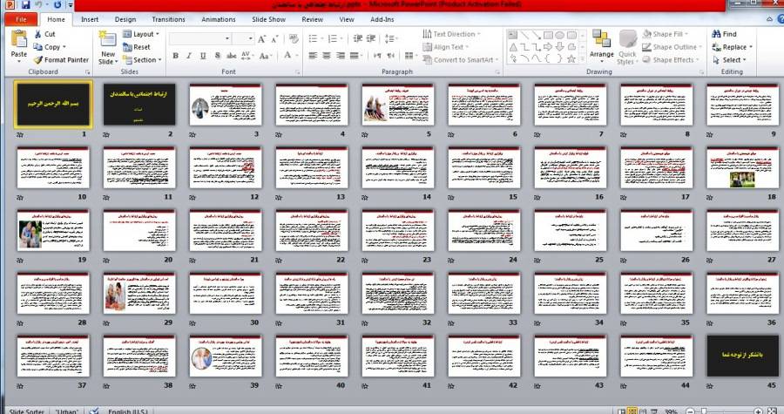Click the Save icon in the quick access toolbar

[24, 5]
